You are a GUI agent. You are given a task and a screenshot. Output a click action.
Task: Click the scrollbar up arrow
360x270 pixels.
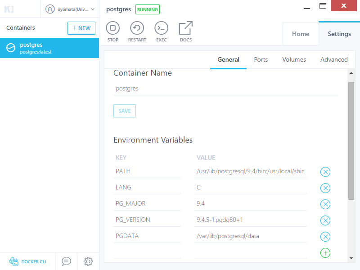pos(351,73)
